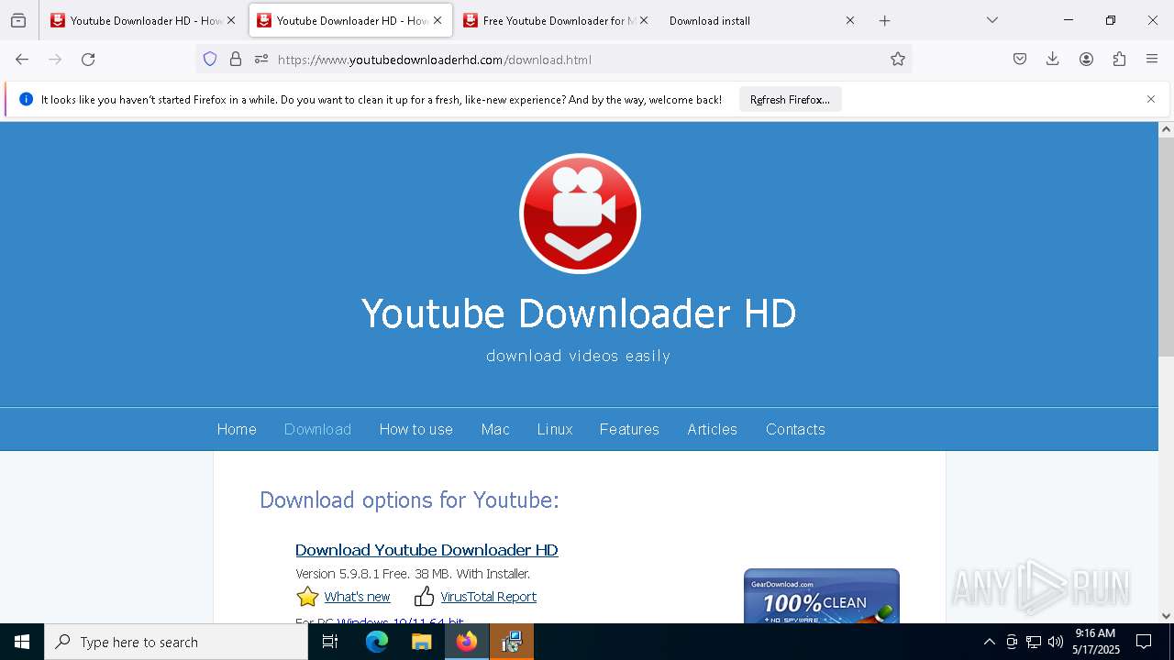Click the star icon beside What's new
Screen dimensions: 1174x660
pos(307,598)
